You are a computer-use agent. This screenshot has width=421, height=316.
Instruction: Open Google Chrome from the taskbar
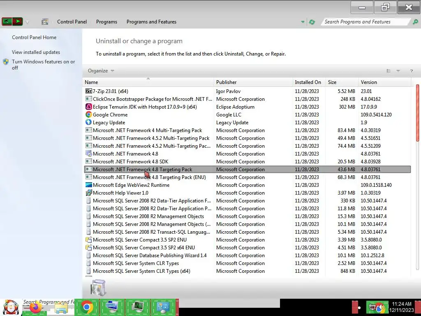(87, 307)
